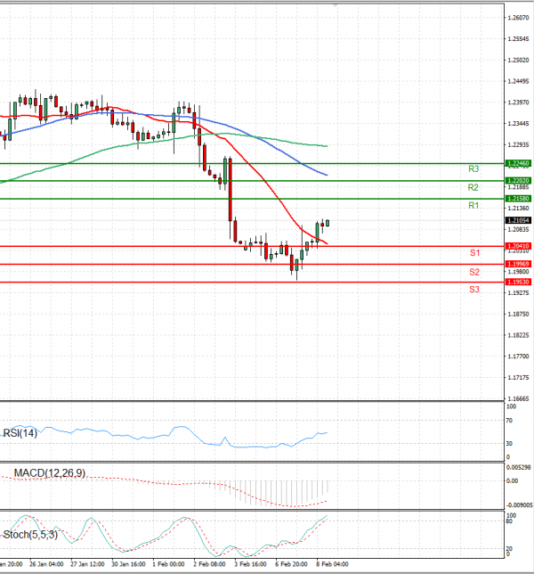Click the R3 resistance label
This screenshot has width=534, height=574.
[473, 168]
